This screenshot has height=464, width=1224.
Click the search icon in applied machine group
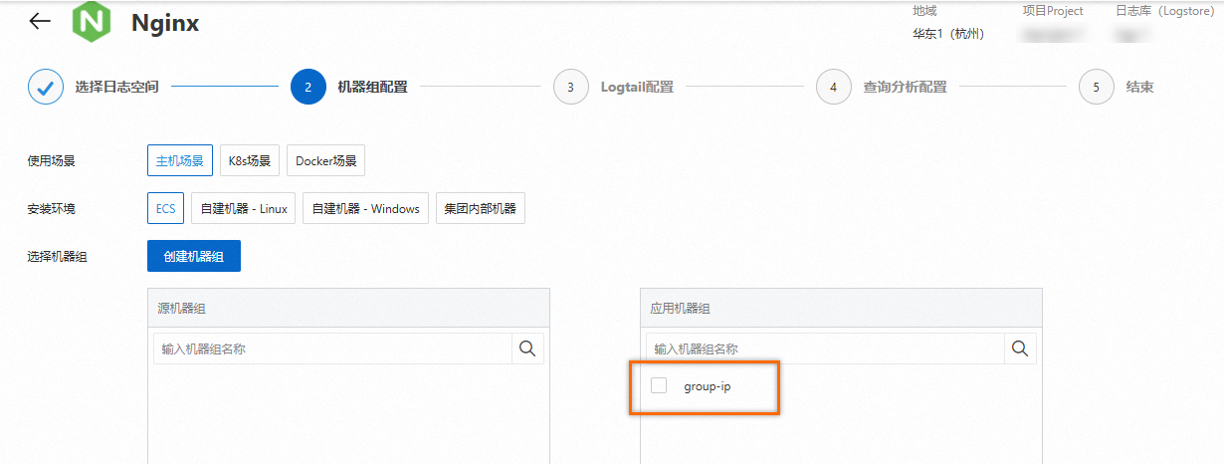click(1020, 348)
